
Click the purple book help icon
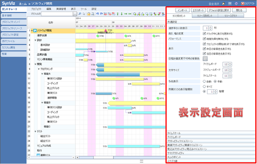[x=236, y=3]
